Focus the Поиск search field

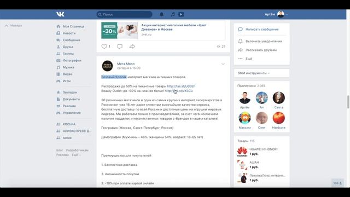click(124, 14)
